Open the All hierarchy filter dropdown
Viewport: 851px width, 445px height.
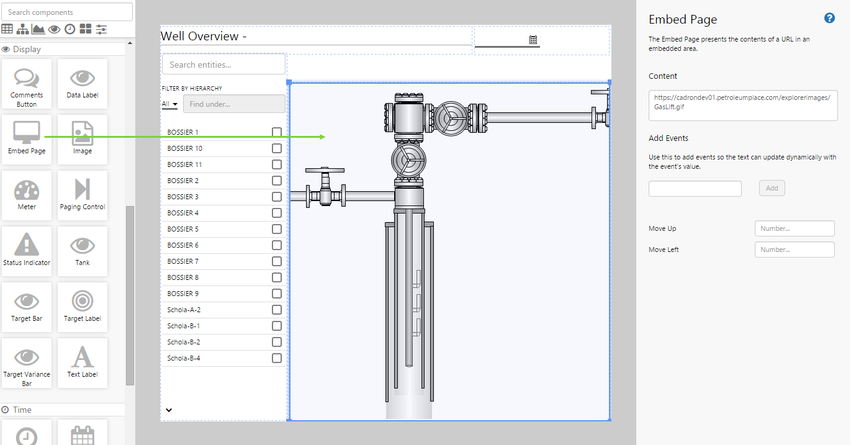169,104
